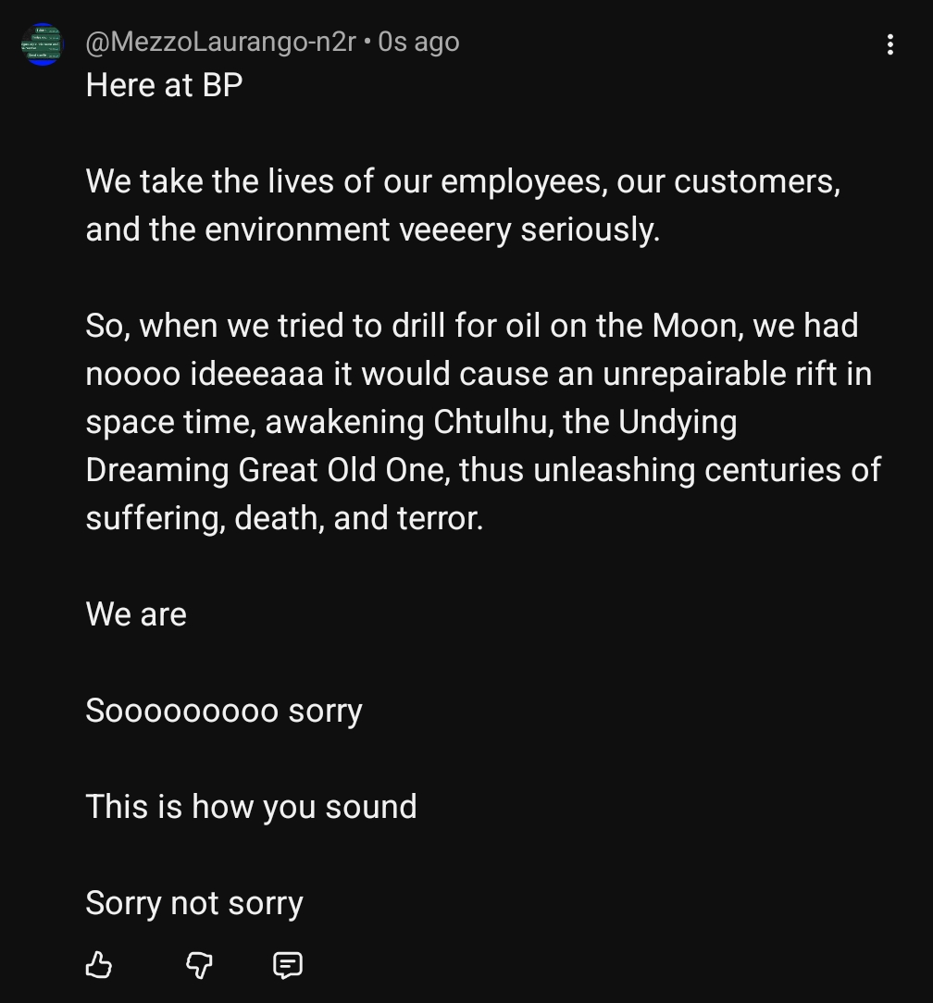933x1003 pixels.
Task: Click the "Sooooooooo sorry" line
Action: [223, 711]
